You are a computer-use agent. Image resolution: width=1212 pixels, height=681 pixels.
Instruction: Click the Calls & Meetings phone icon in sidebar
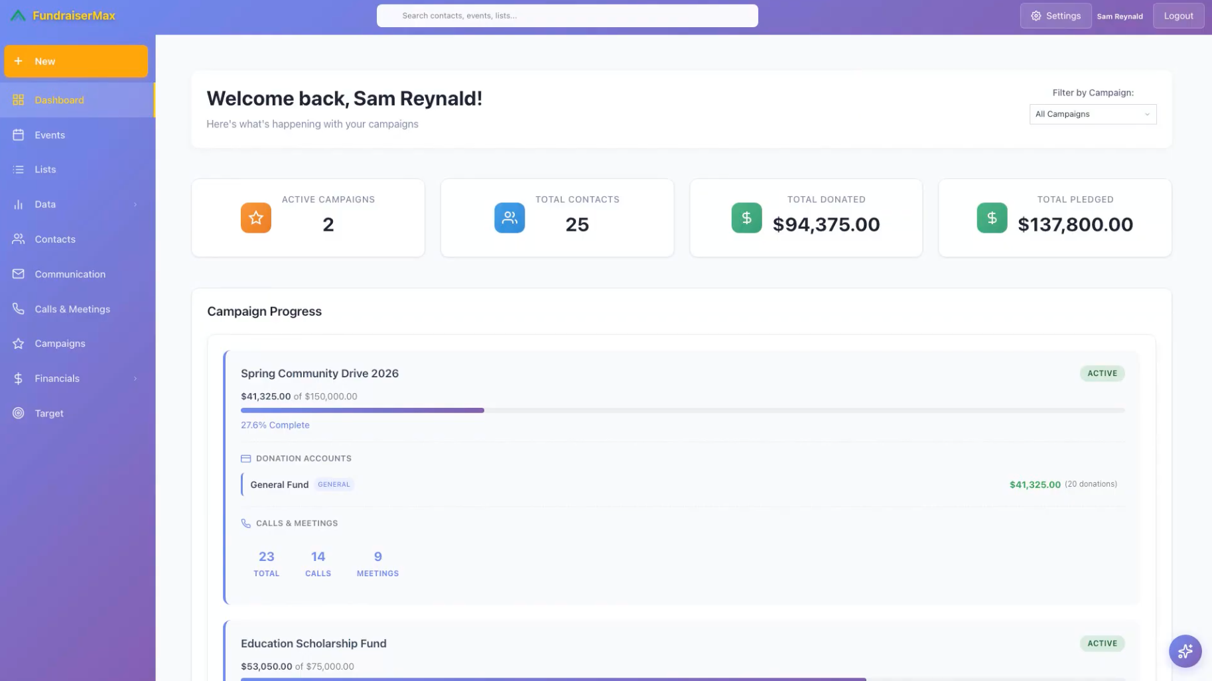click(19, 309)
